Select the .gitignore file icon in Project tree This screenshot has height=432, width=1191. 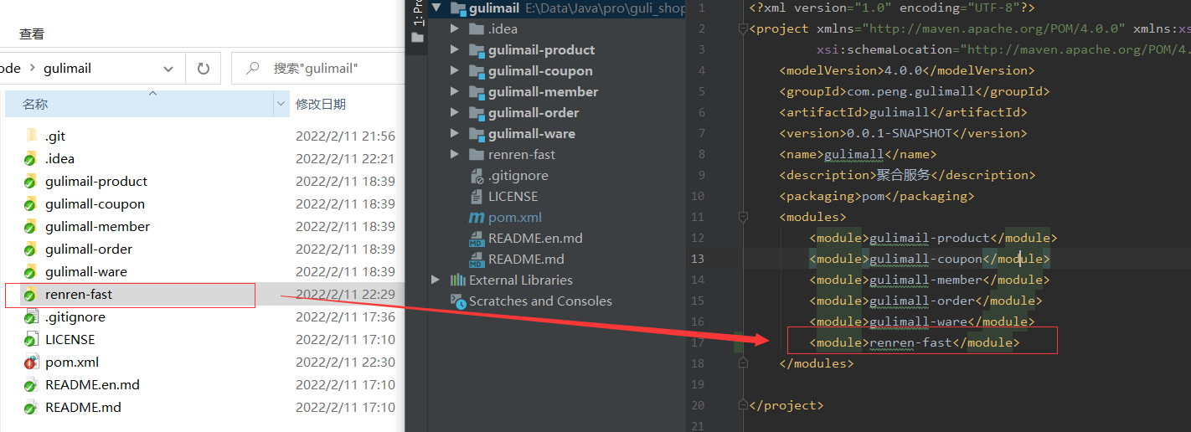tap(477, 176)
